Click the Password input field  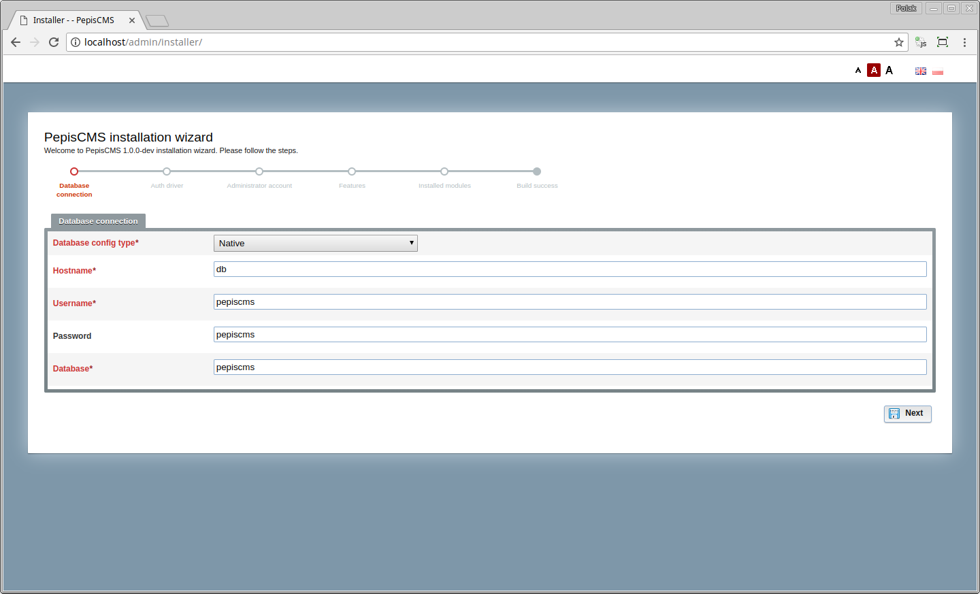pyautogui.click(x=570, y=335)
